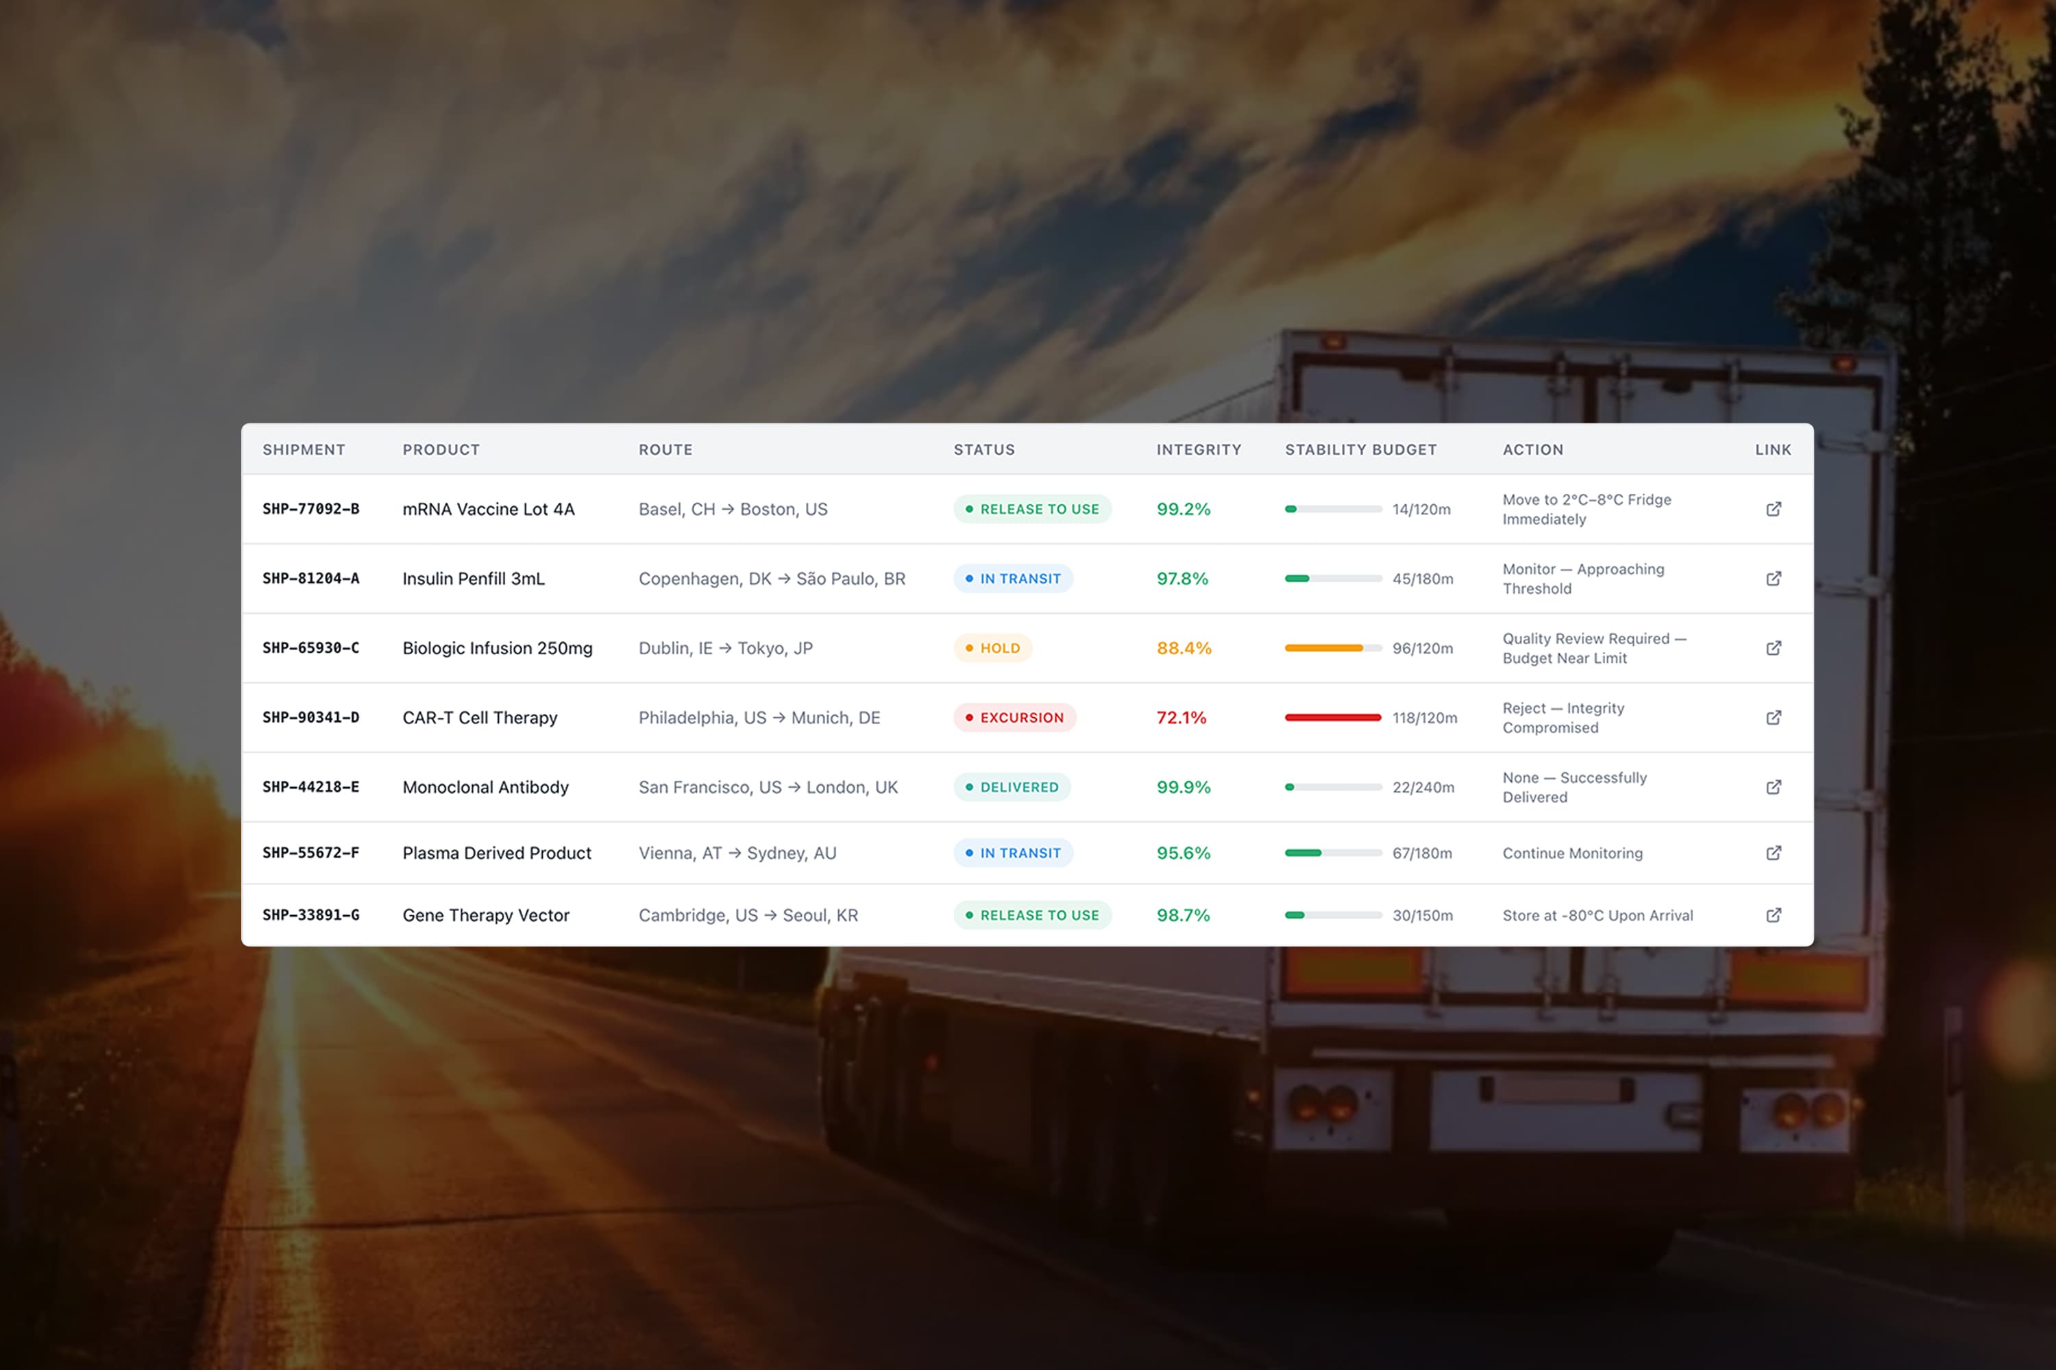
Task: Open external link for Biologic Infusion row
Action: point(1773,647)
